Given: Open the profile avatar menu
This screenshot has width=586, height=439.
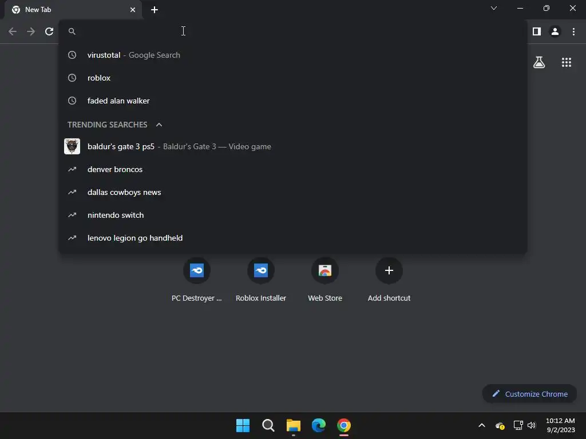Looking at the screenshot, I should pos(555,31).
